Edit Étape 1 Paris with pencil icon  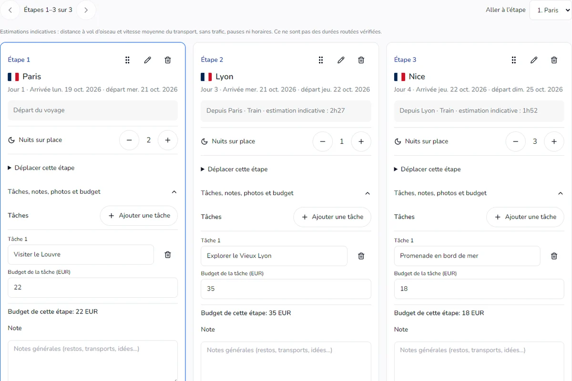148,60
